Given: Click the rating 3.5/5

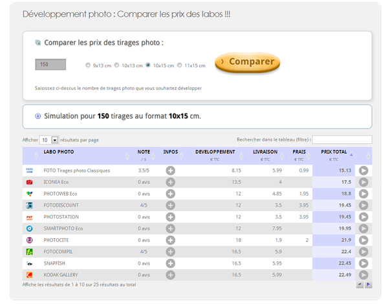Looking at the screenshot, I should click(x=144, y=170).
